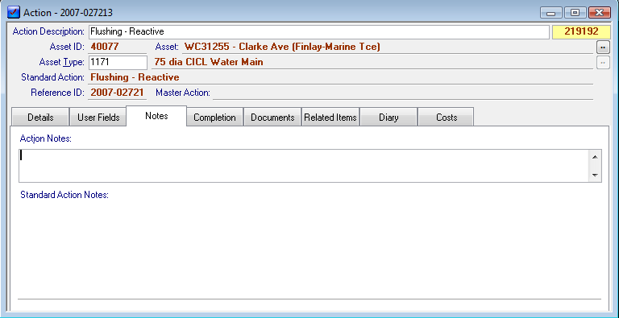
Task: Select the Notes tab
Action: coord(156,116)
